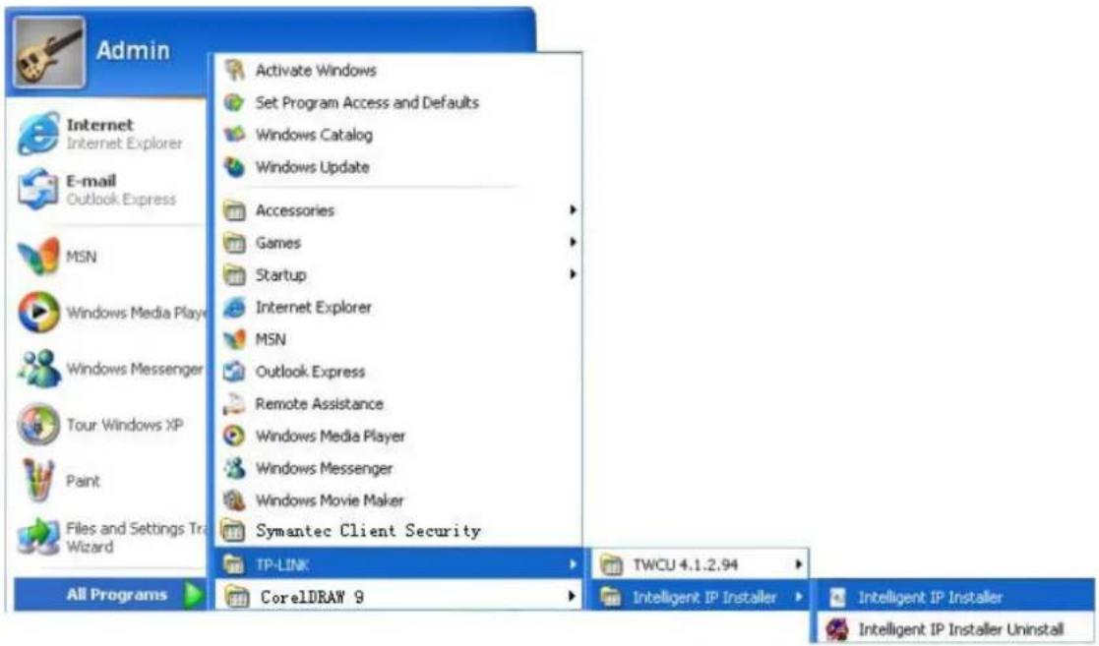Viewport: 1099px width, 646px height.
Task: Expand the TWCU 4.1.2.94 submenu arrow
Action: pos(798,564)
